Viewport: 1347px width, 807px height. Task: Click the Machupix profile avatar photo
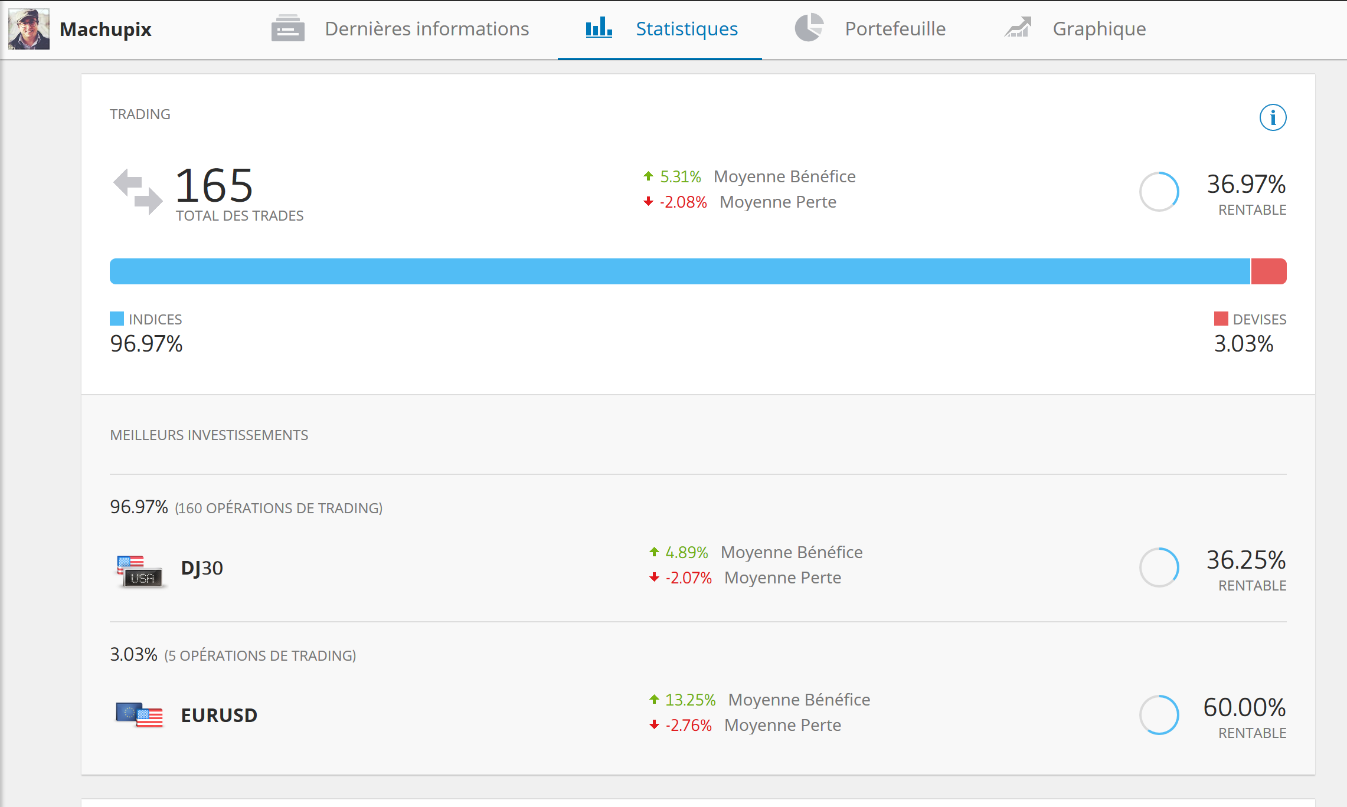pyautogui.click(x=29, y=29)
